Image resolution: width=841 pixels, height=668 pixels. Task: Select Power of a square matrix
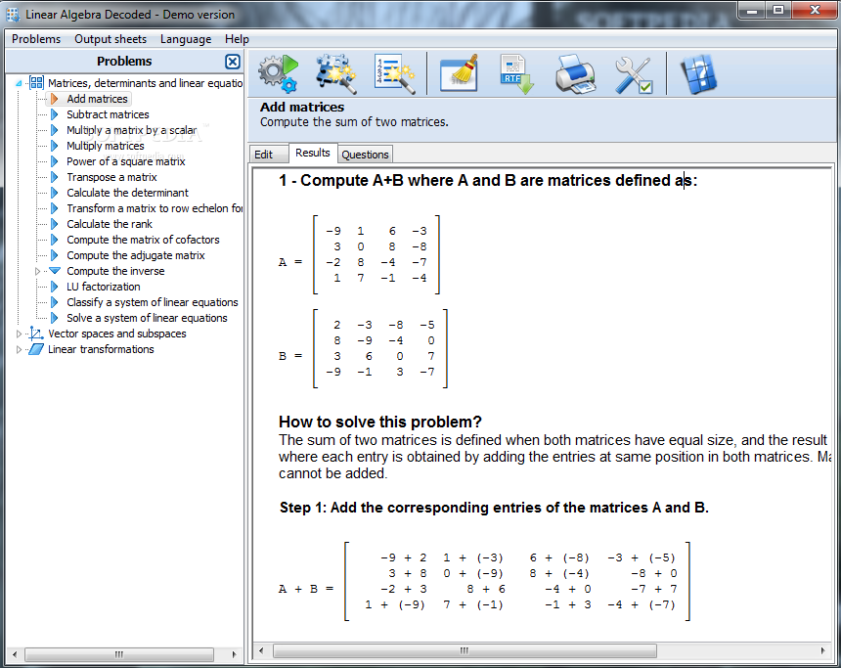pos(125,161)
